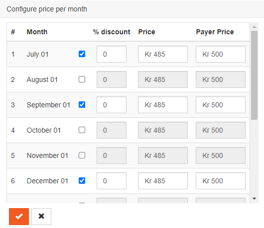
Task: Uncheck the December 01 checkbox
Action: 82,181
